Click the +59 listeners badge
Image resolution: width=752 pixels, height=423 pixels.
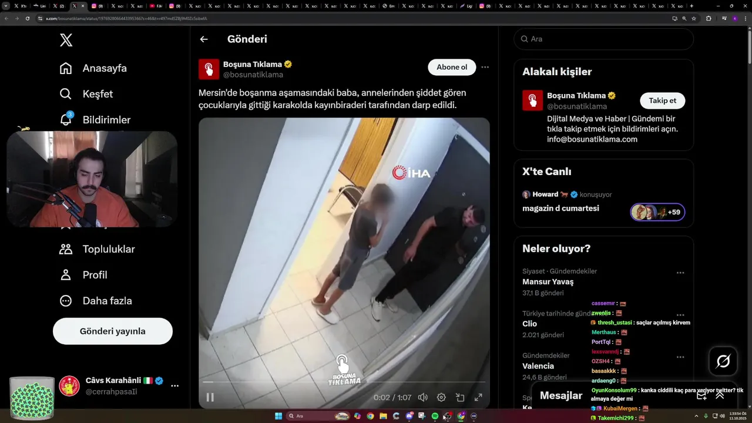657,212
